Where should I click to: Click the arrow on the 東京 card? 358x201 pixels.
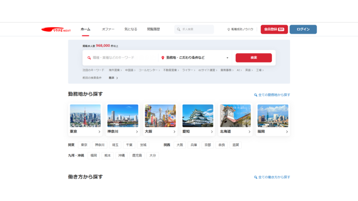100,132
